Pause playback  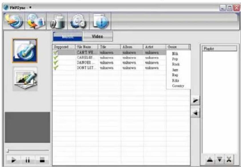click(x=28, y=160)
